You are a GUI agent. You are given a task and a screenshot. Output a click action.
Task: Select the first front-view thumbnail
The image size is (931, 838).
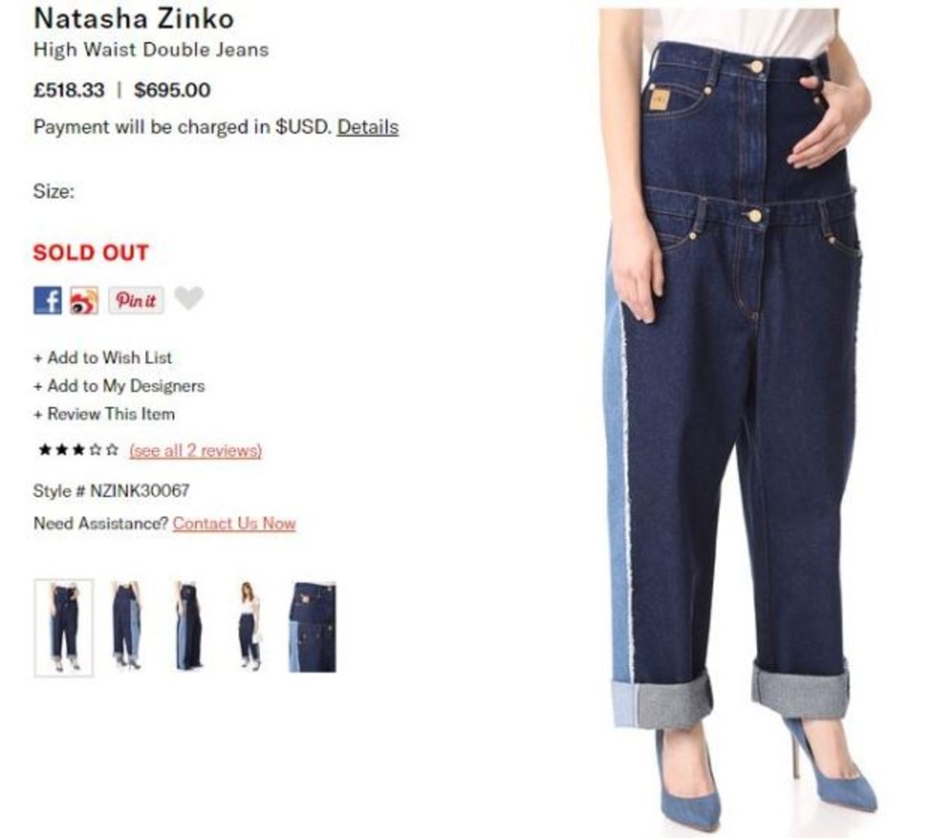(x=64, y=628)
